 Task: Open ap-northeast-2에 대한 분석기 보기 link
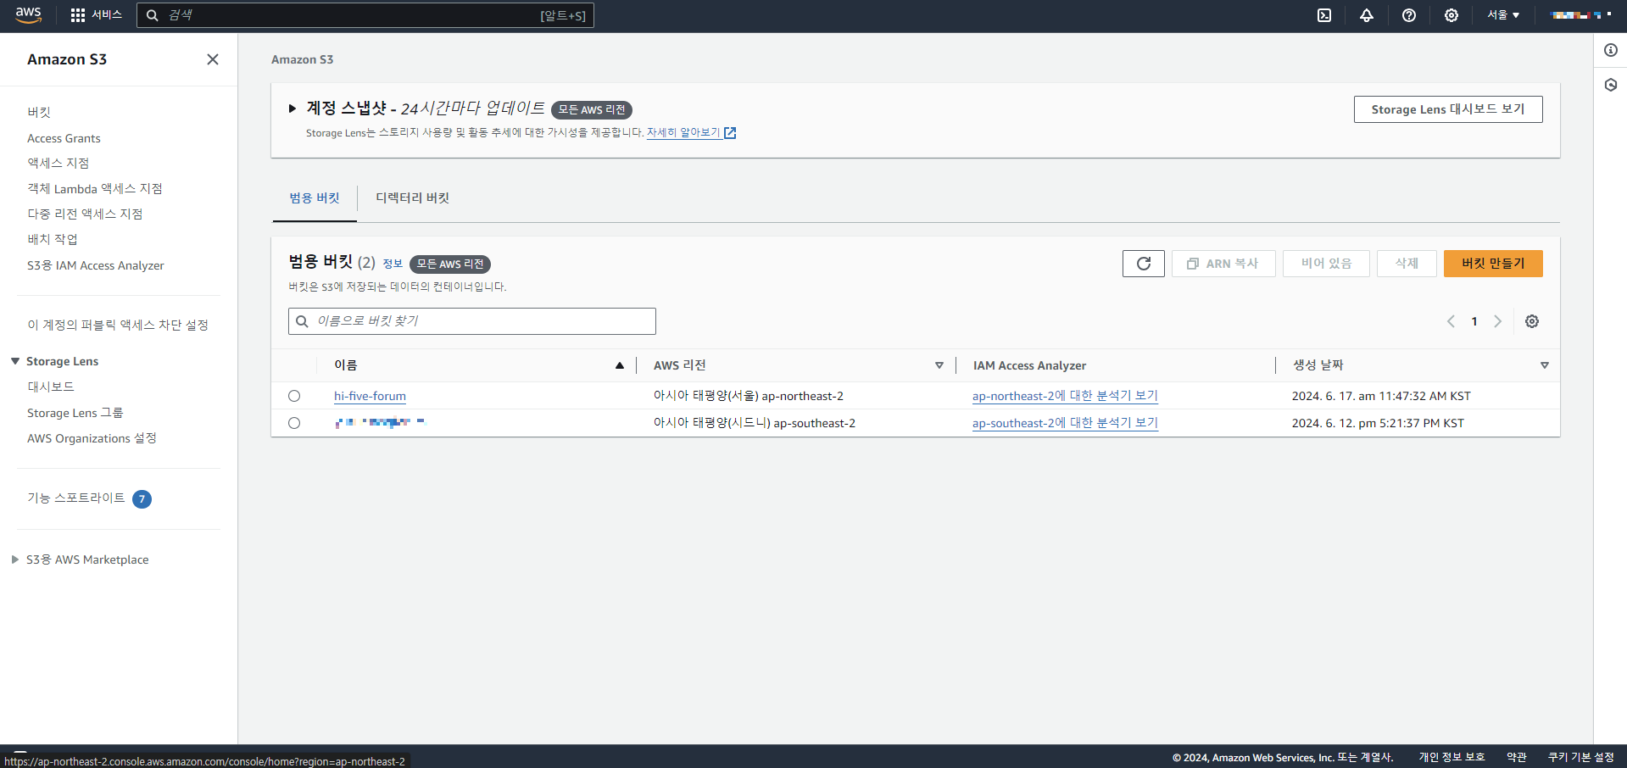pyautogui.click(x=1065, y=396)
